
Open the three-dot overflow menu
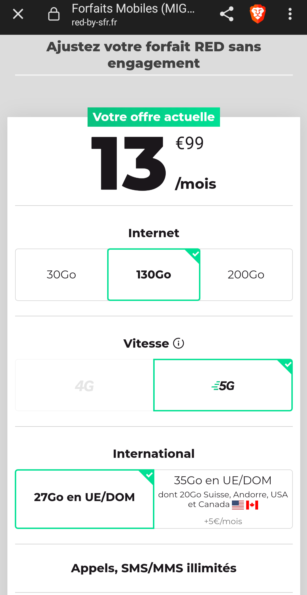(290, 14)
